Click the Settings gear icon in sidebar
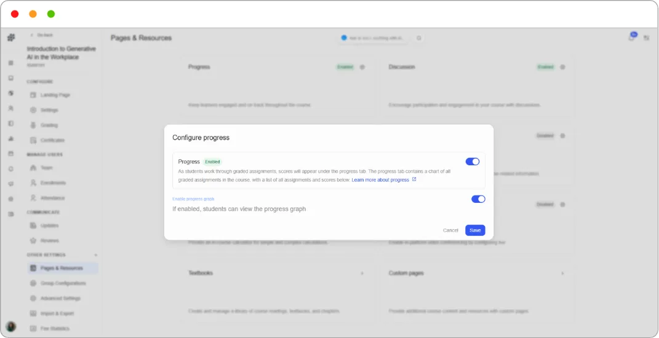The height and width of the screenshot is (338, 659). point(33,110)
